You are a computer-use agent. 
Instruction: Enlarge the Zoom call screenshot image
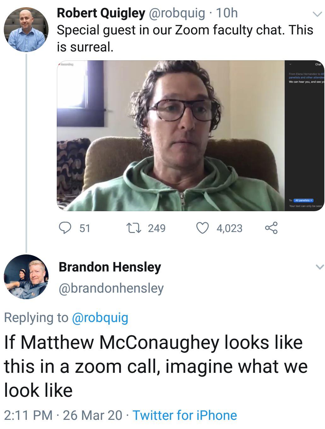(x=171, y=136)
